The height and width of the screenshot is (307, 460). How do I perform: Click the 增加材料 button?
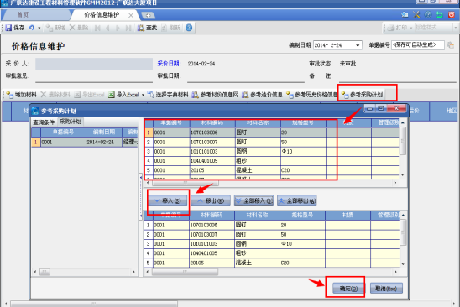tap(22, 95)
